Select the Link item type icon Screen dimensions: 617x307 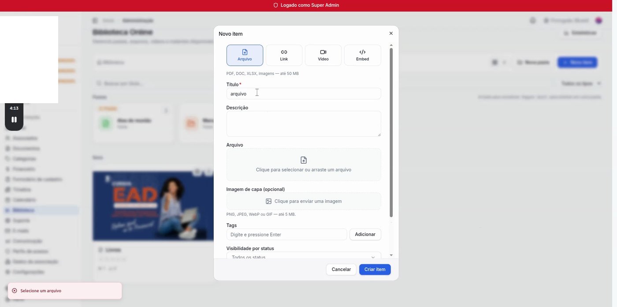pyautogui.click(x=283, y=52)
